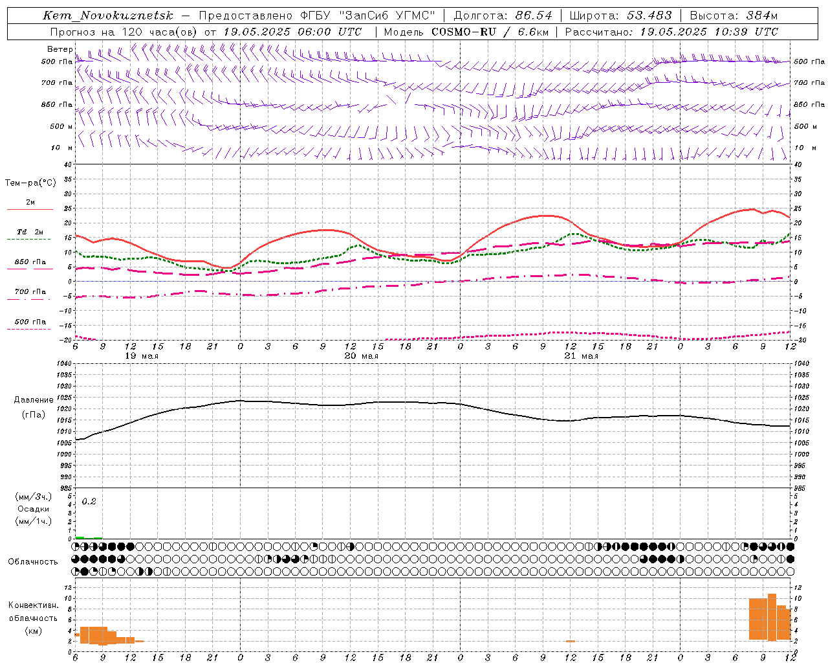Click the 'Рассчитано: 19.05.2025 10:39 UTC' timestamp

(x=671, y=32)
